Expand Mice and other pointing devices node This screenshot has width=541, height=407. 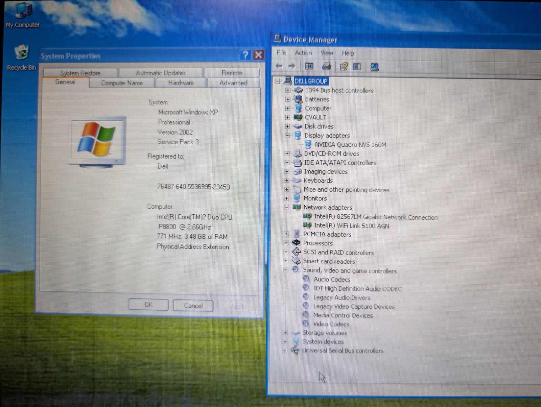pyautogui.click(x=286, y=189)
